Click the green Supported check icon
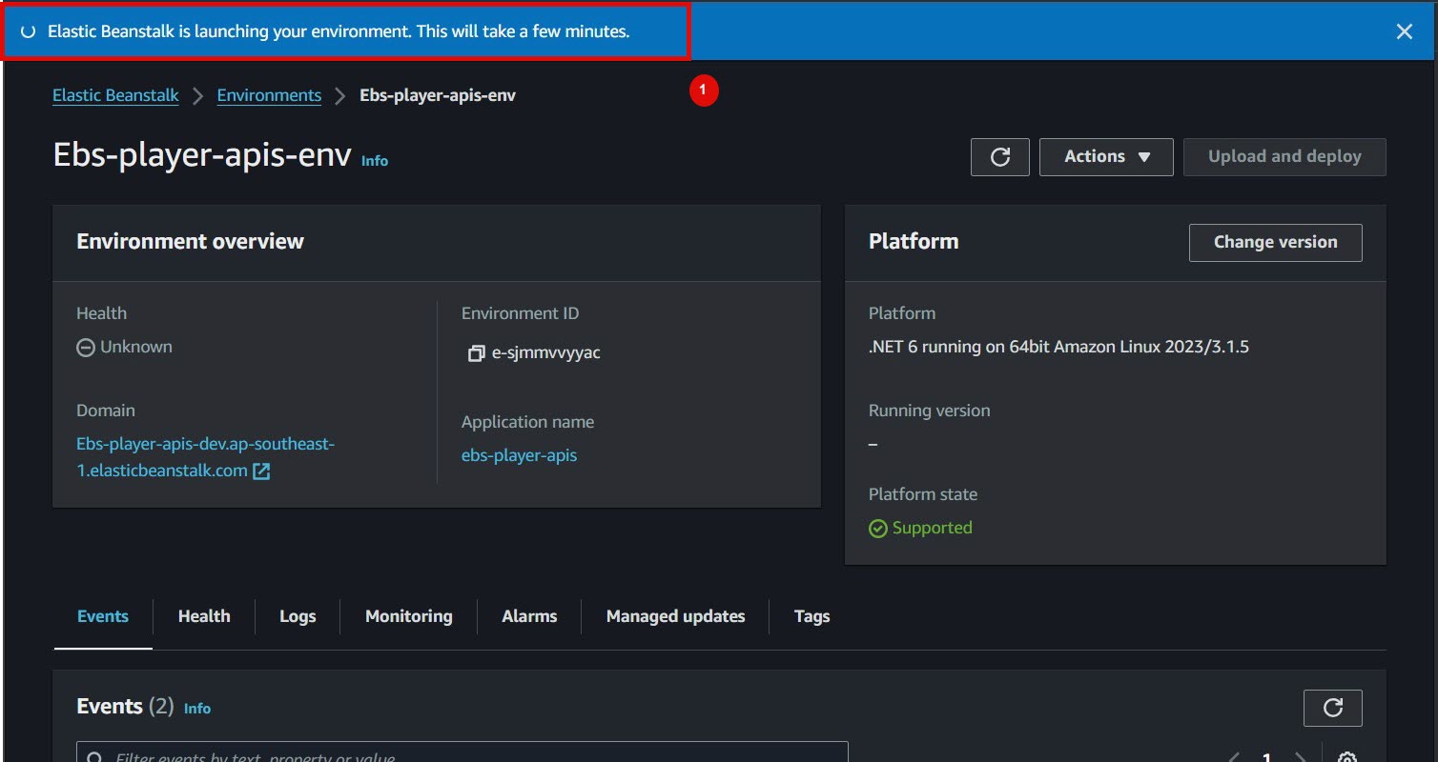Viewport: 1438px width, 762px height. (x=878, y=528)
